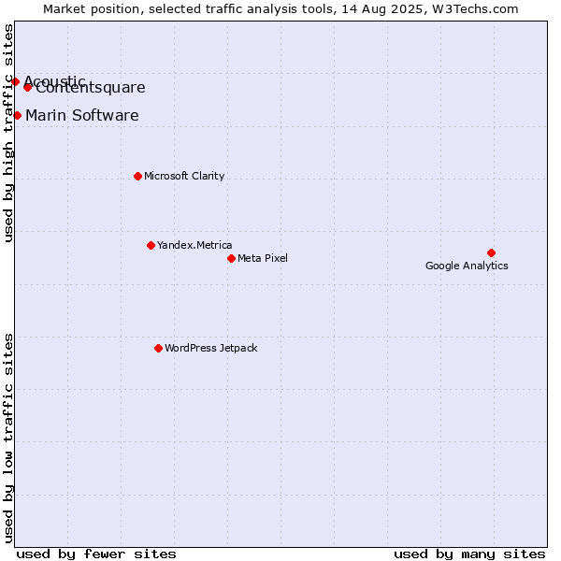Click the Google Analytics red data point
This screenshot has height=561, width=561.
pos(491,253)
